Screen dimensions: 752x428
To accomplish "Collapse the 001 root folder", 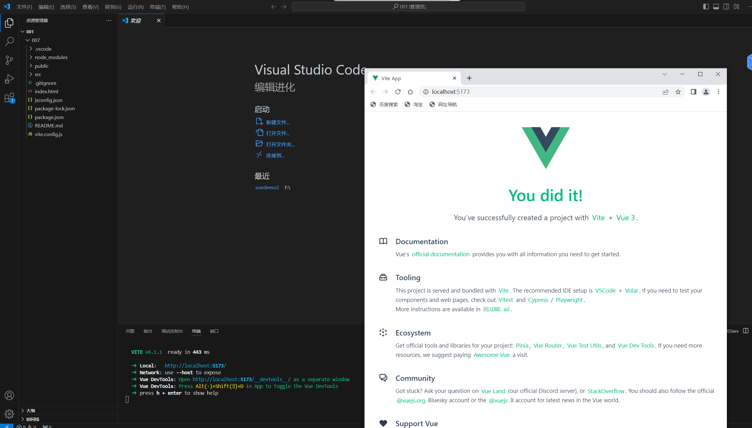I will click(22, 31).
